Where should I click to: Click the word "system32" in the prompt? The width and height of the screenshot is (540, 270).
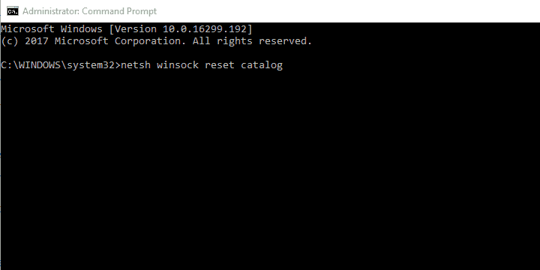tap(90, 65)
